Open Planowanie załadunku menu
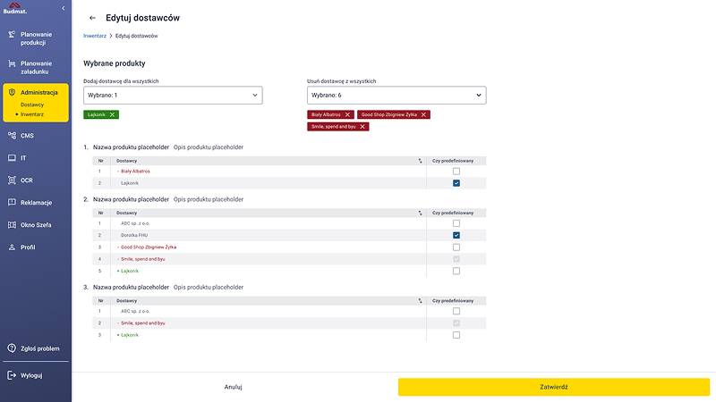The height and width of the screenshot is (402, 716). point(36,68)
